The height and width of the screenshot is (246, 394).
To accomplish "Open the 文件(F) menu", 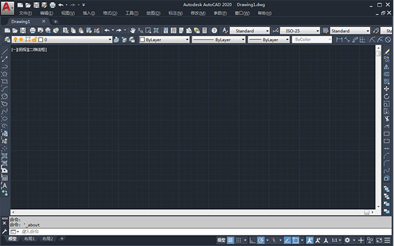I will pyautogui.click(x=26, y=13).
